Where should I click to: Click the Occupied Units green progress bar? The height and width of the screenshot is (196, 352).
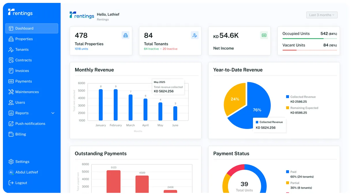click(310, 38)
